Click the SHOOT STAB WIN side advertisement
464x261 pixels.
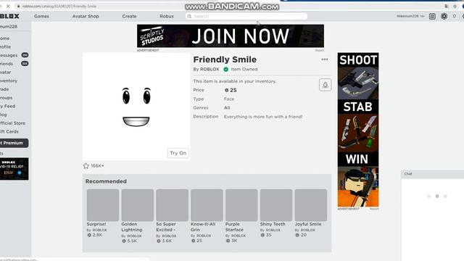coord(358,130)
